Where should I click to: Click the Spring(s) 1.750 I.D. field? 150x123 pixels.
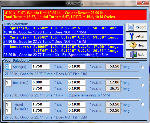coord(41,66)
